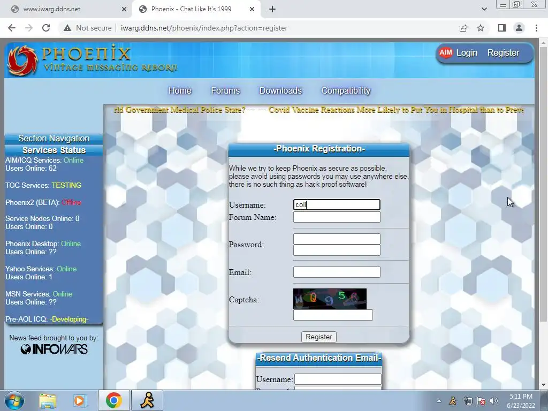Open the Compatibility menu item
Viewport: 548px width, 411px height.
pyautogui.click(x=346, y=90)
